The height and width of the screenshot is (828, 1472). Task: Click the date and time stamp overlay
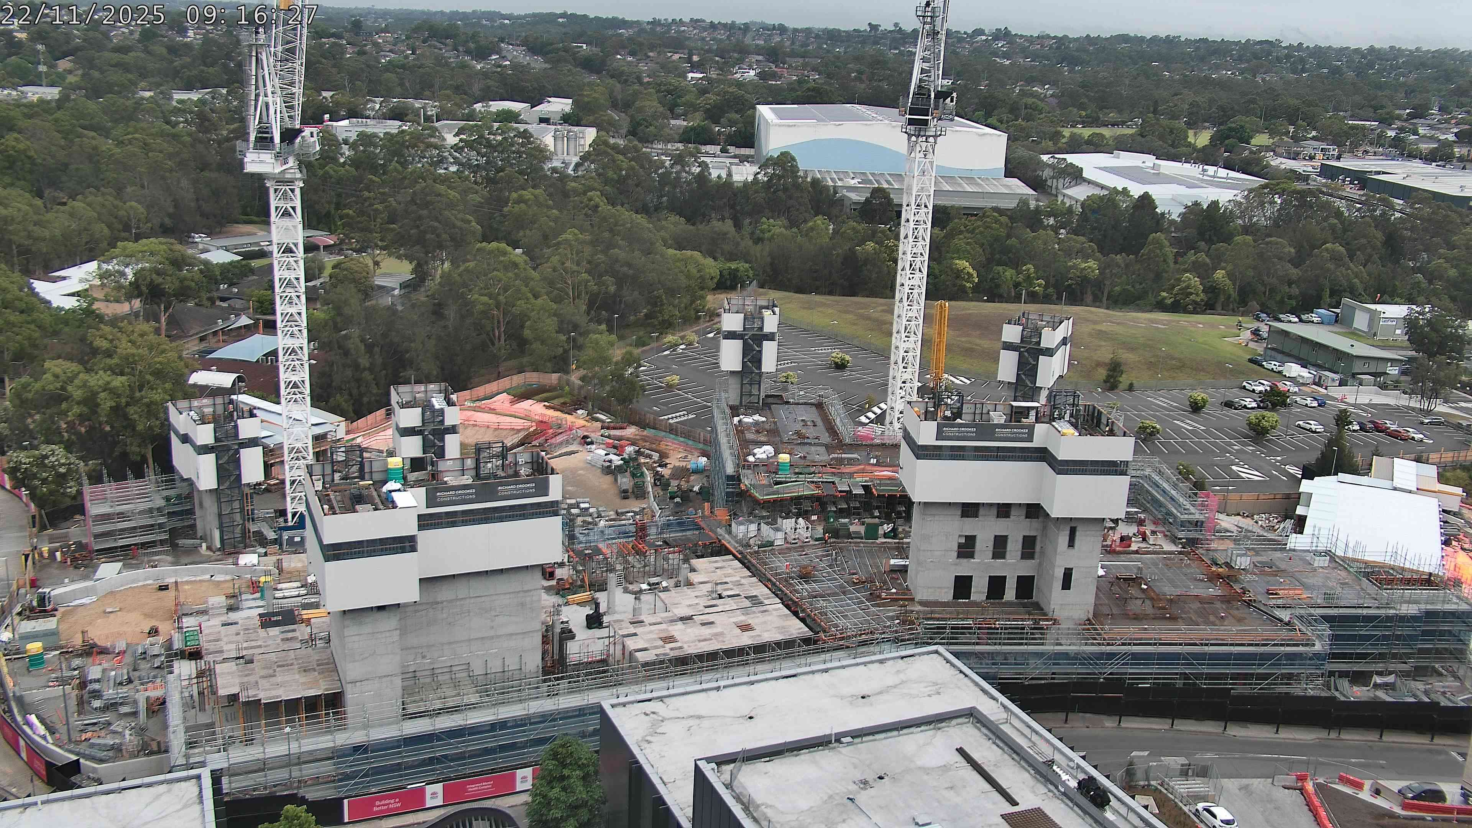click(x=159, y=14)
